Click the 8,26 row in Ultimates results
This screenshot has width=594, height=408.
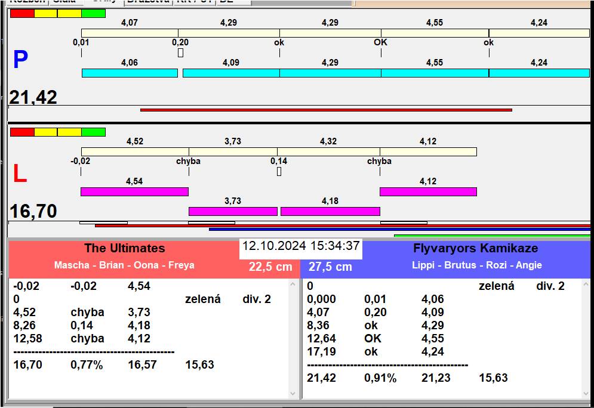82,325
